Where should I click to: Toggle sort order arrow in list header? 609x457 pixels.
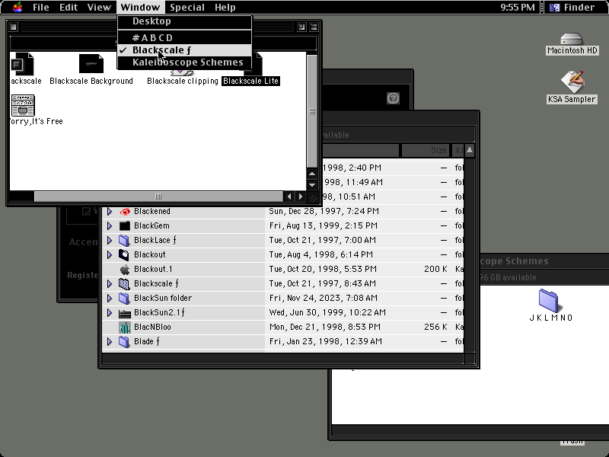point(470,150)
